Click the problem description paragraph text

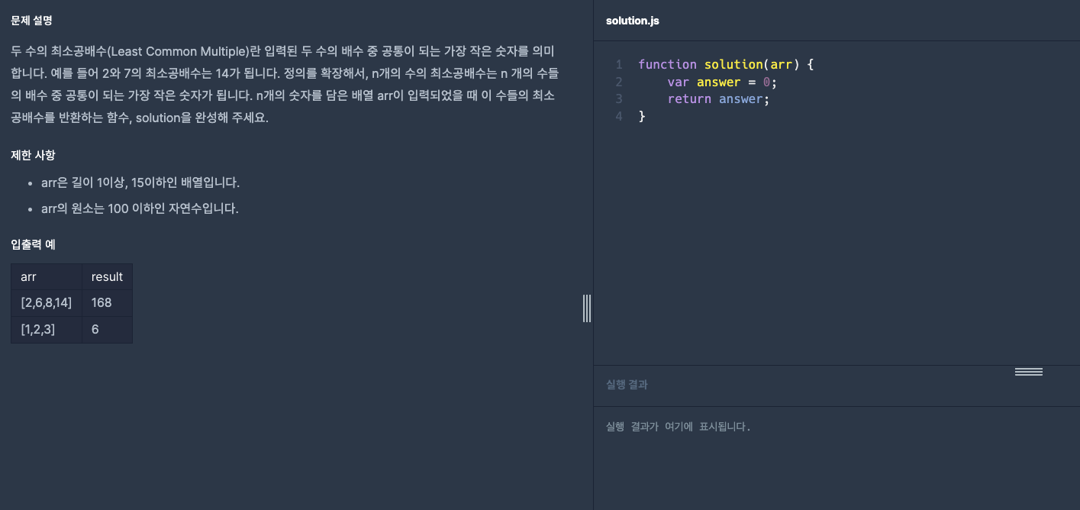(x=283, y=85)
